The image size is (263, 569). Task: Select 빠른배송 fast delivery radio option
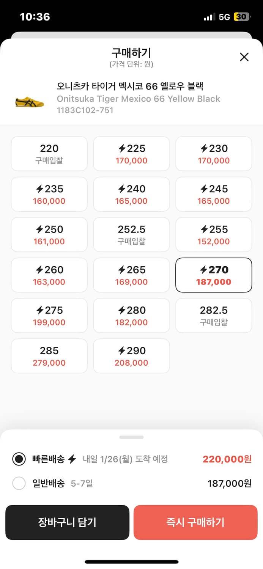tap(19, 459)
